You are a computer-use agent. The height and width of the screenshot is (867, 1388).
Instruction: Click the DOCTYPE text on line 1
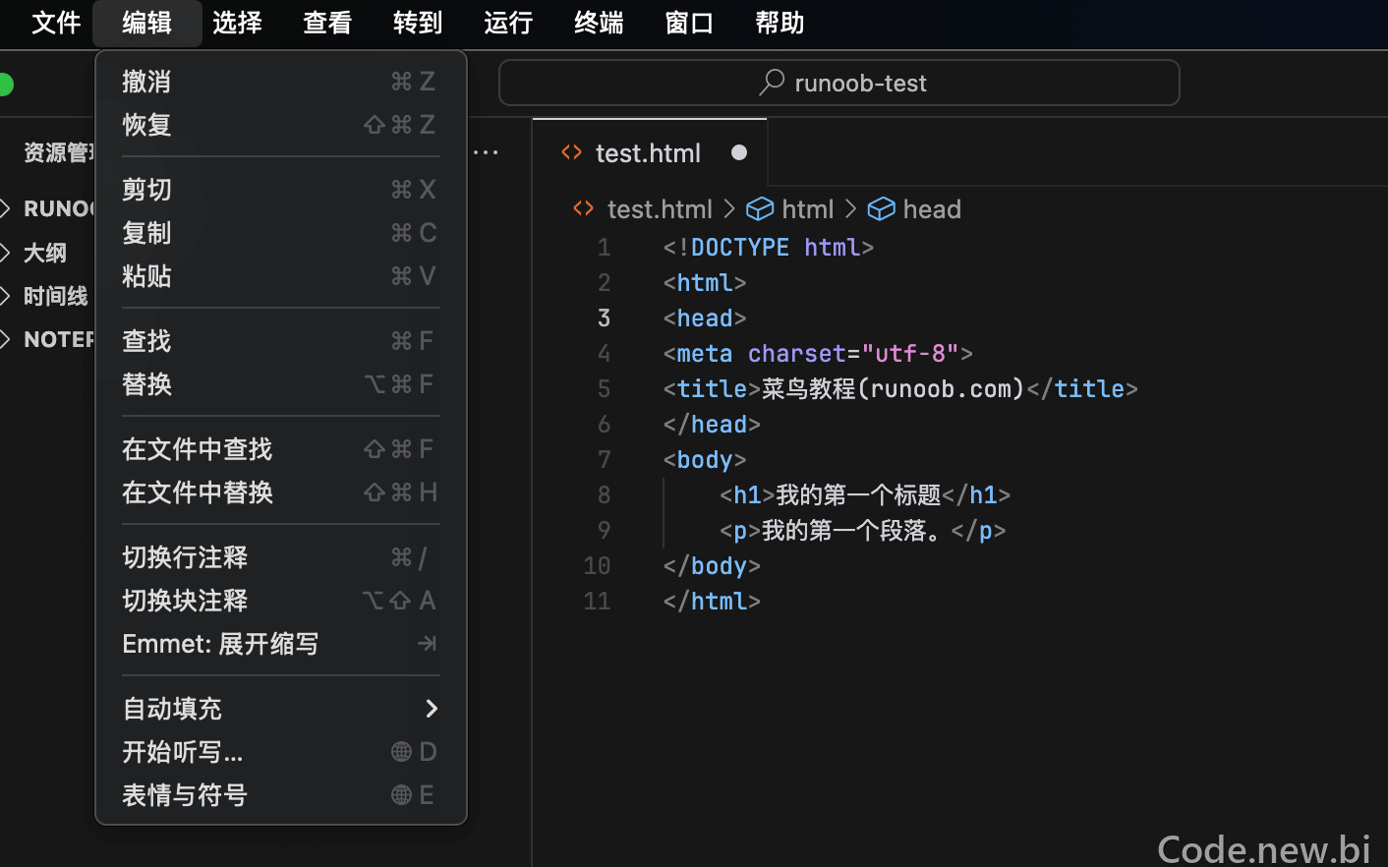[739, 248]
